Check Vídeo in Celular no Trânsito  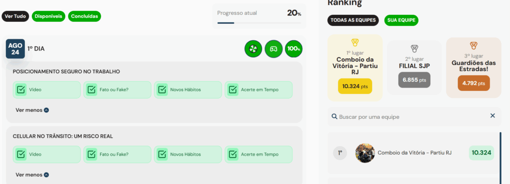click(46, 155)
